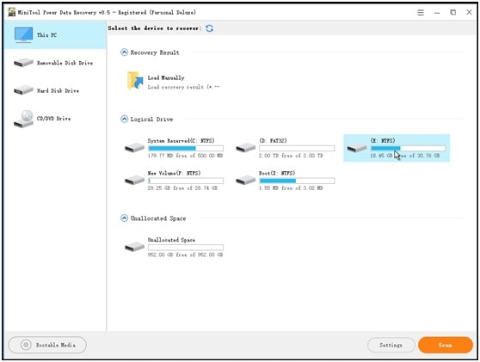
Task: Open the hamburger menu icon in title bar
Action: coord(421,13)
